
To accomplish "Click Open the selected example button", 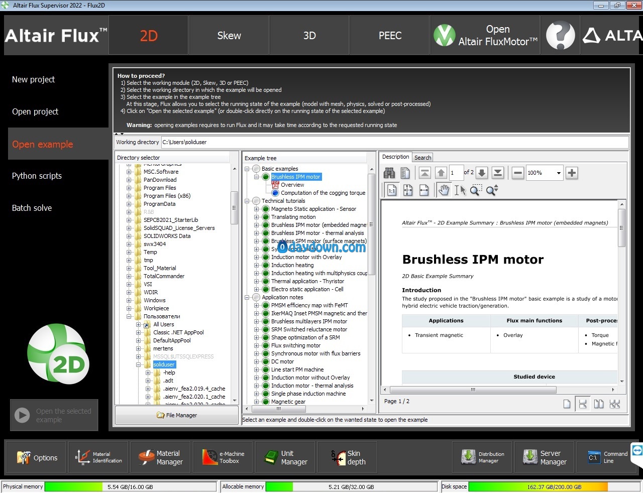I will pyautogui.click(x=54, y=415).
